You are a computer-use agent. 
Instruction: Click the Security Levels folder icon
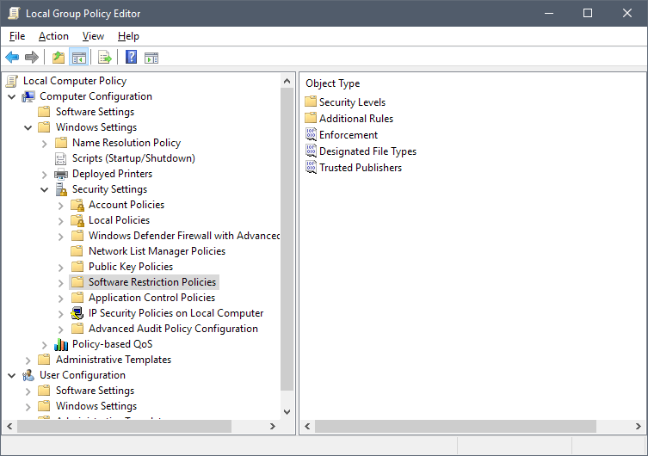pos(311,102)
